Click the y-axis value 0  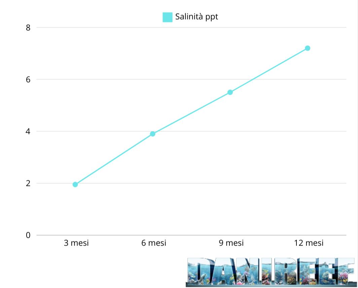tap(28, 235)
